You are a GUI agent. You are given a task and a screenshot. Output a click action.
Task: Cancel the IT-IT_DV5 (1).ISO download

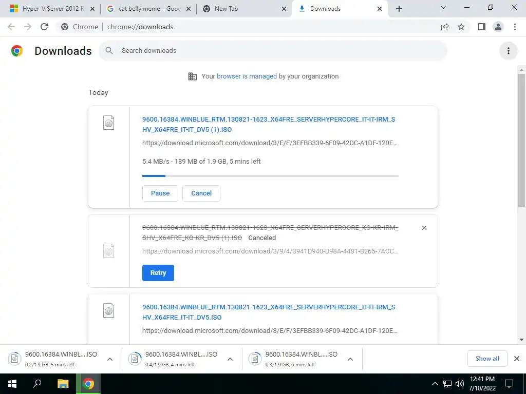click(x=201, y=193)
